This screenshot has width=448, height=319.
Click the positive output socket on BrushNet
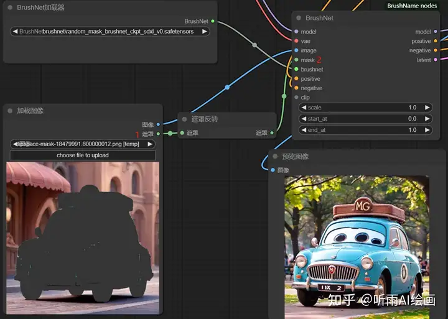tap(436, 41)
